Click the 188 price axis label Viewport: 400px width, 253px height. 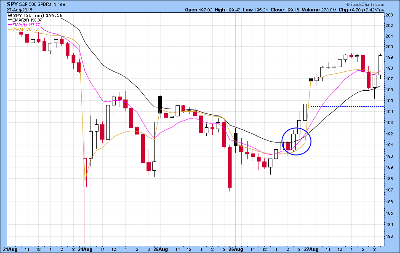pos(389,179)
